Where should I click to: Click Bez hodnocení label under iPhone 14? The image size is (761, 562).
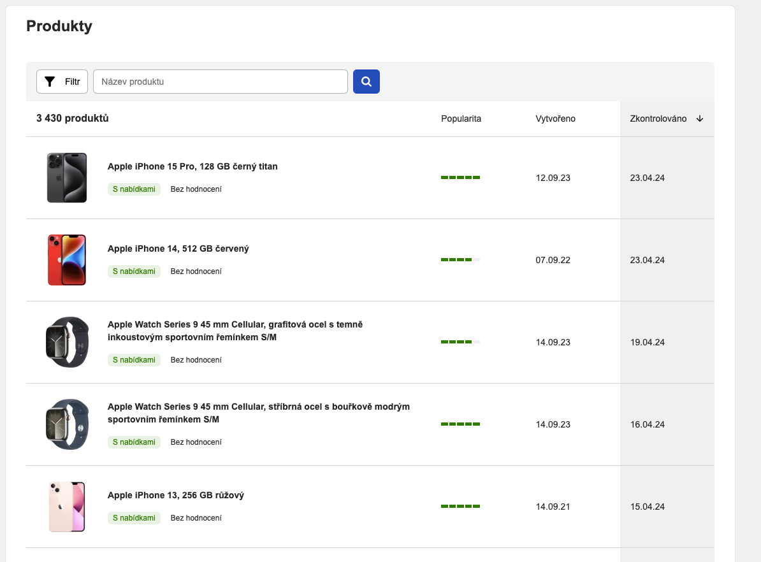pos(196,271)
